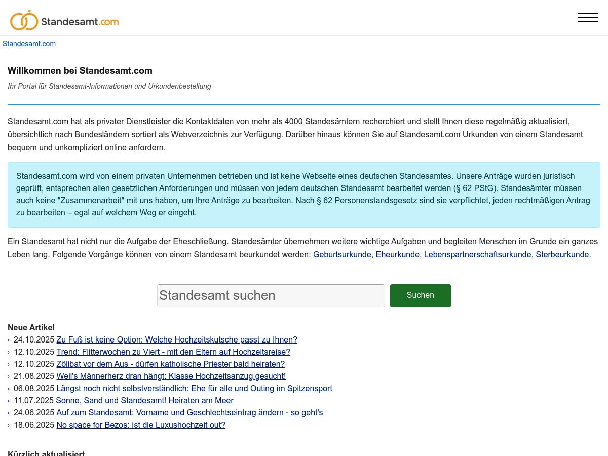Viewport: 608px width, 456px height.
Task: Click date 18.06.2025 in article list
Action: [34, 425]
